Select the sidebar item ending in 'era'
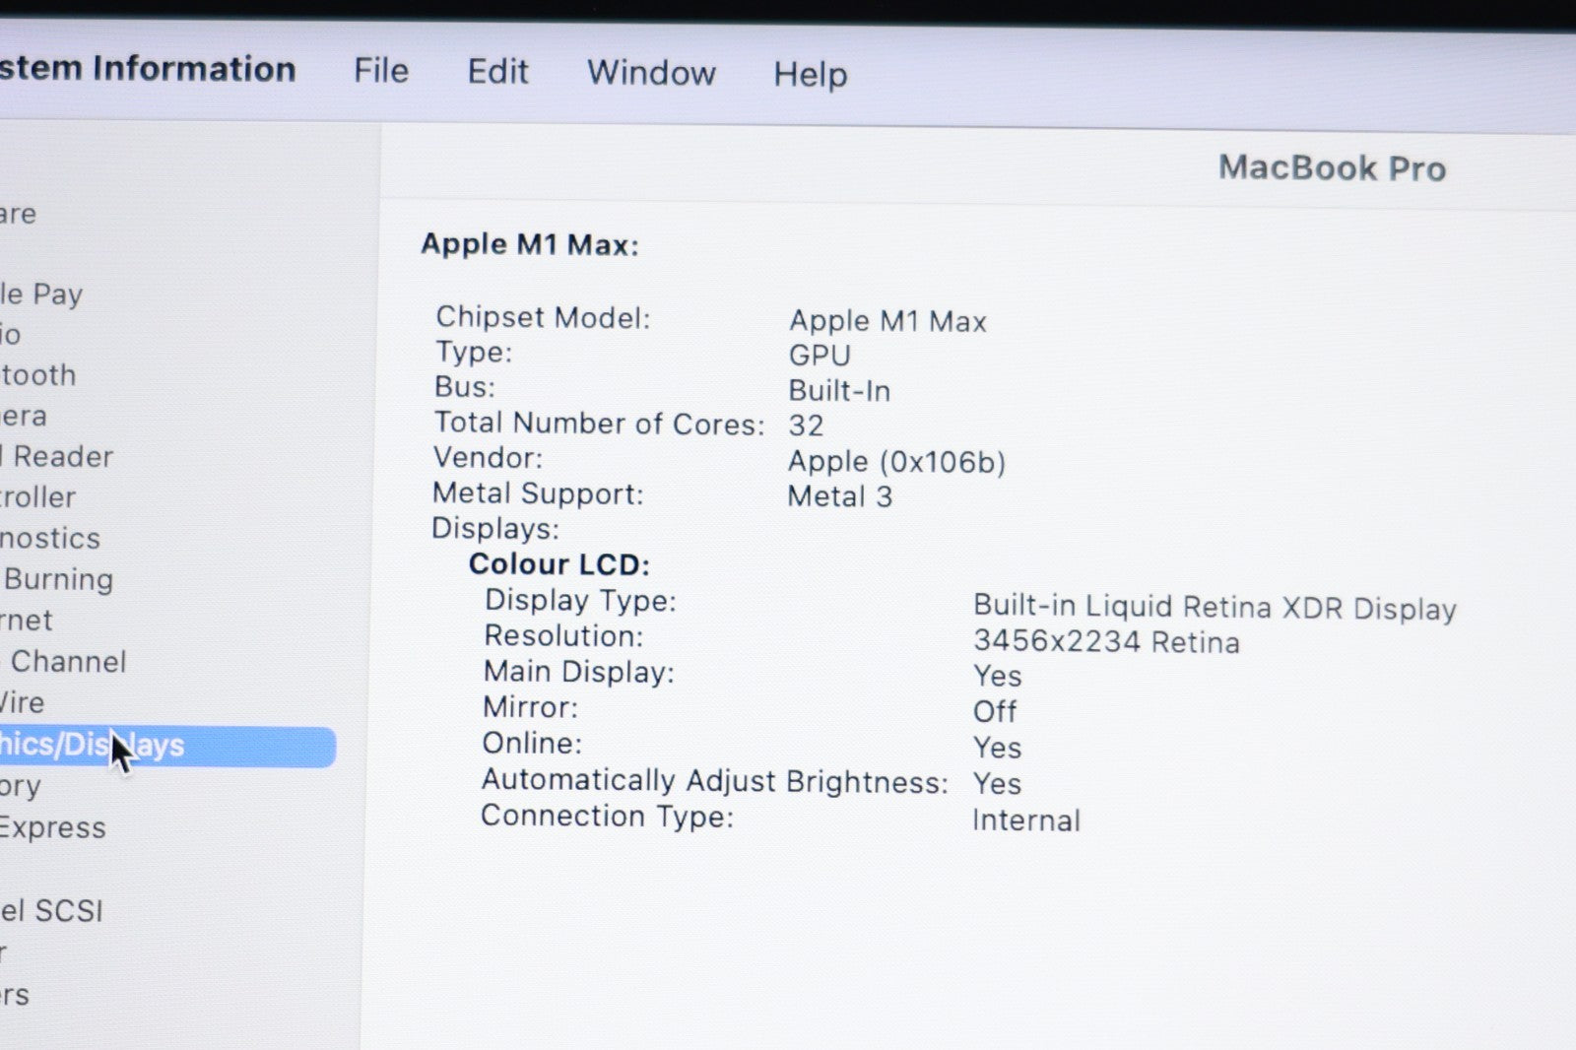1576x1050 pixels. coord(24,416)
